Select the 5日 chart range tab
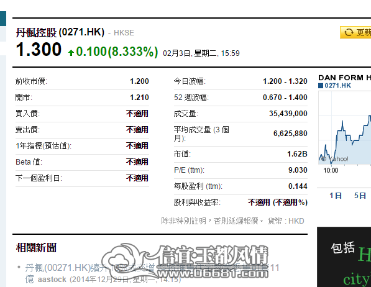The width and height of the screenshot is (371, 287). pyautogui.click(x=360, y=196)
